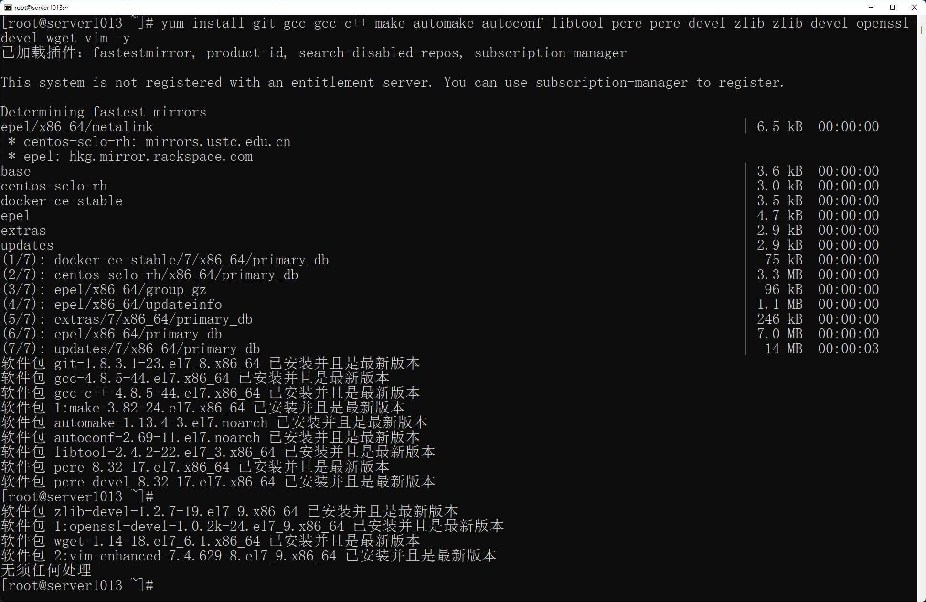The height and width of the screenshot is (602, 926).
Task: Click the 'centos-sclo-rh' repository line
Action: coord(54,186)
